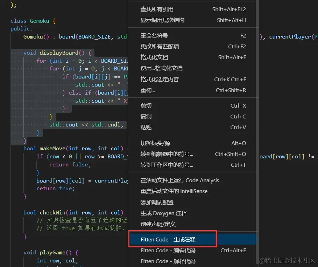Viewport: 318px width, 267px height.
Task: Select 查找所有引用 from context menu
Action: click(x=193, y=9)
